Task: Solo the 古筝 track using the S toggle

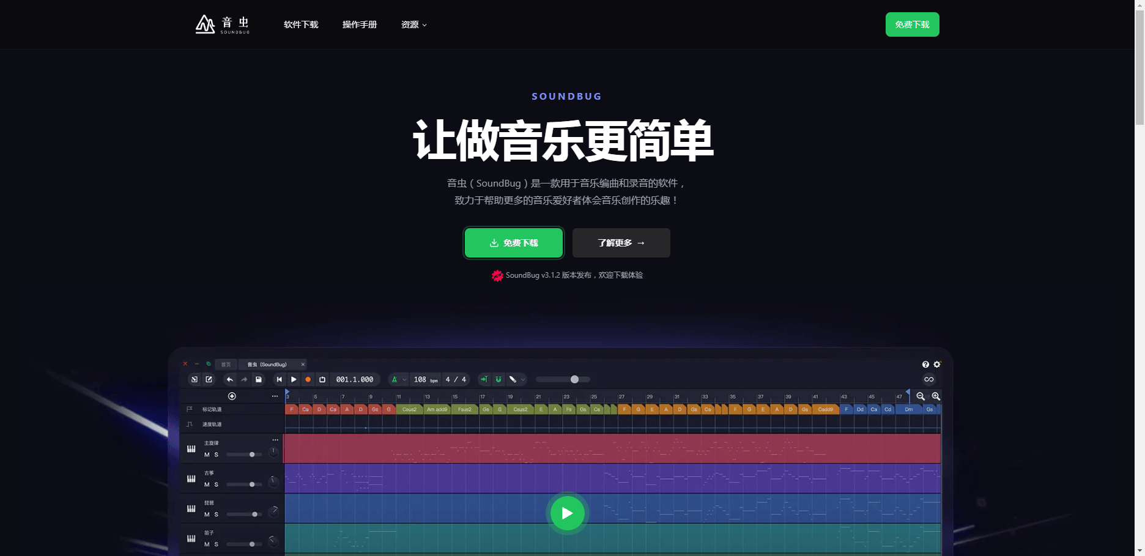Action: pyautogui.click(x=216, y=484)
